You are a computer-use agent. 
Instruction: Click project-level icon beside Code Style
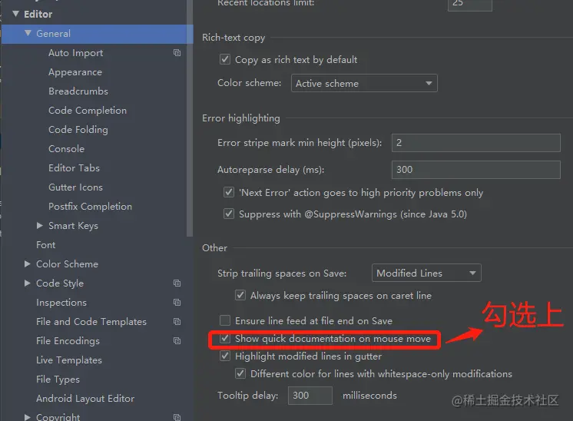coord(177,283)
